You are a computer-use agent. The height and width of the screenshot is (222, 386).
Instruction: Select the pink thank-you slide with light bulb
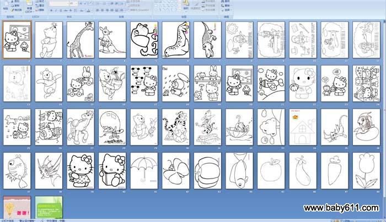(17, 207)
